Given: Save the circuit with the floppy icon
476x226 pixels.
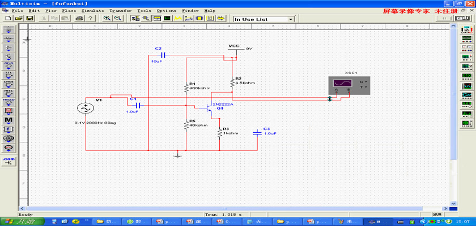Looking at the screenshot, I should (29, 19).
